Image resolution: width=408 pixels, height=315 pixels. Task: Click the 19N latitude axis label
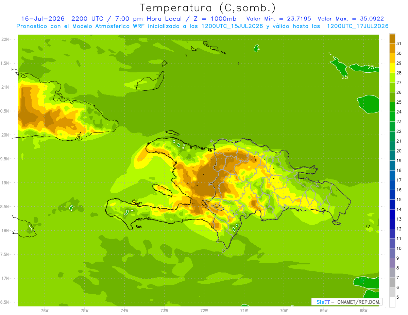6,183
